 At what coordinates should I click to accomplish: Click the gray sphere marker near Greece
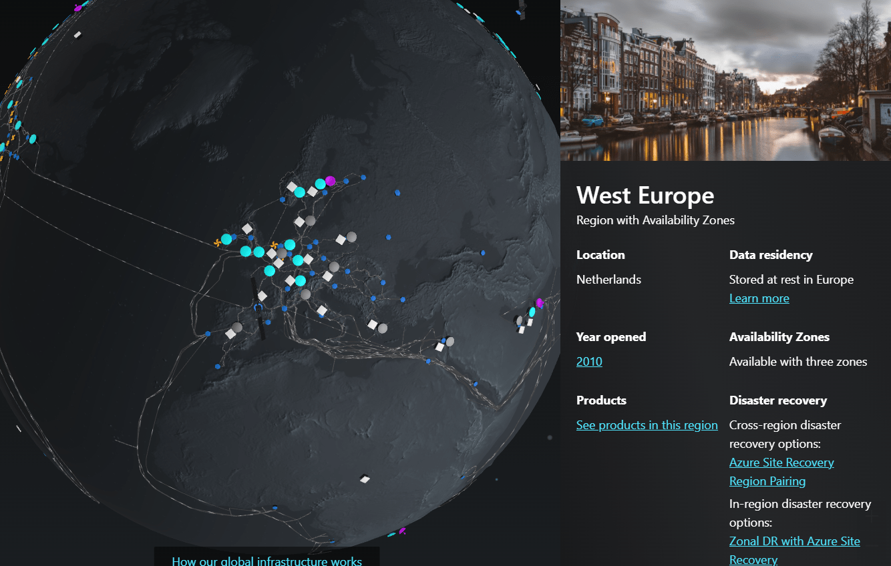click(x=382, y=328)
